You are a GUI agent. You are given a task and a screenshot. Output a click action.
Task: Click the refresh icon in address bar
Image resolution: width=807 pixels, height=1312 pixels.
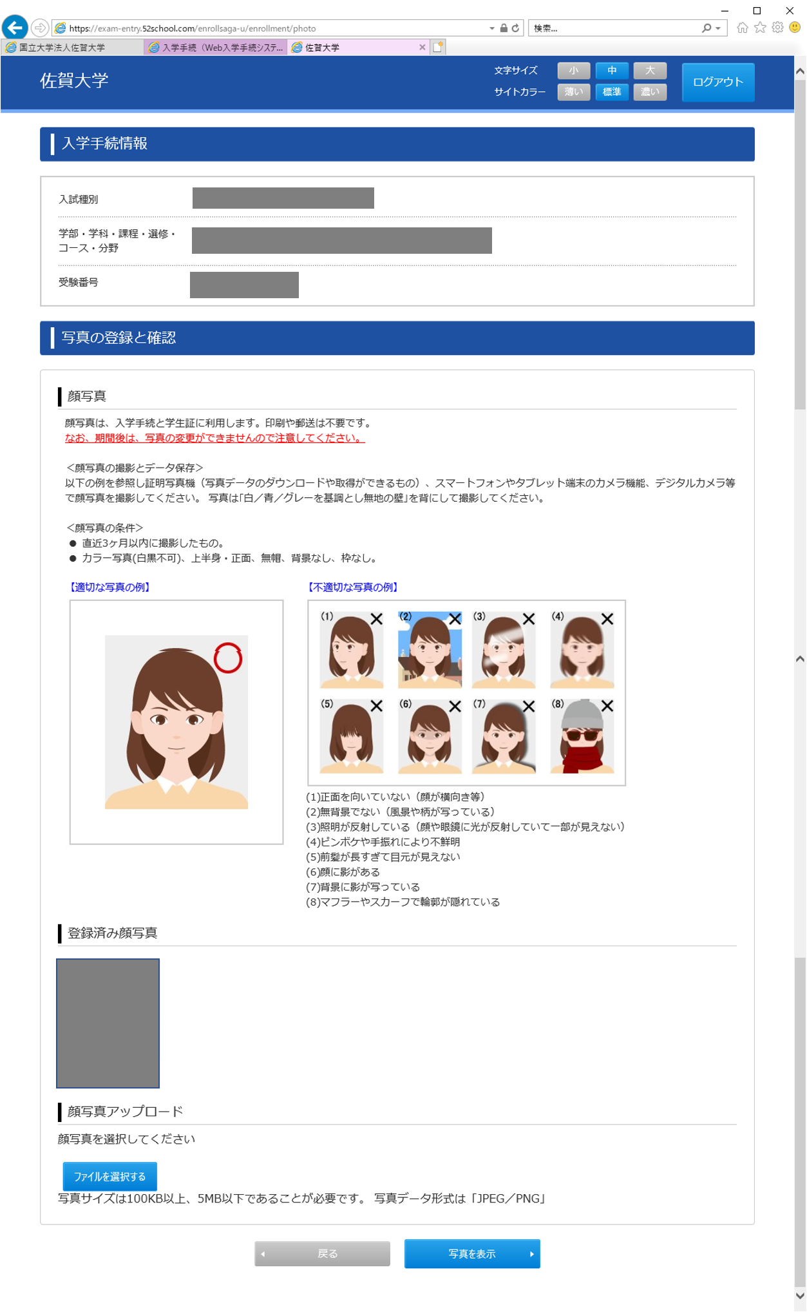tap(515, 28)
